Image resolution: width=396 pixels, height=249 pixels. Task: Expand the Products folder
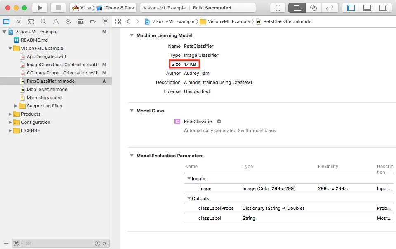click(10, 114)
